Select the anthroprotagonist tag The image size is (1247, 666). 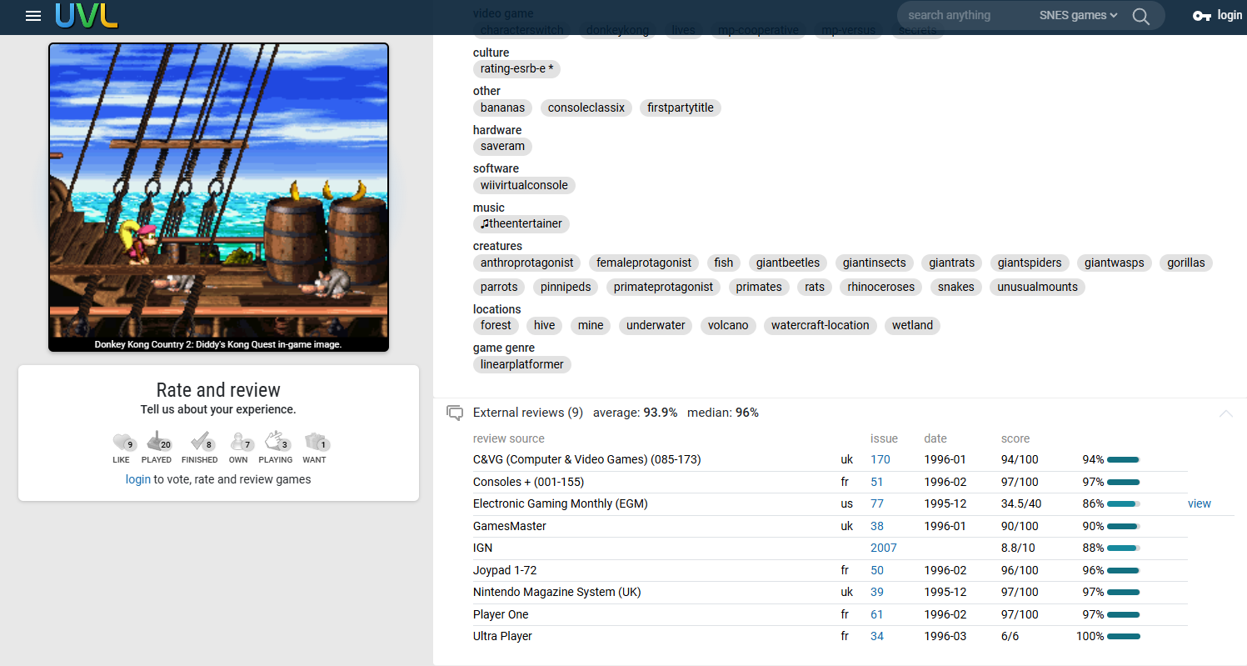[527, 263]
